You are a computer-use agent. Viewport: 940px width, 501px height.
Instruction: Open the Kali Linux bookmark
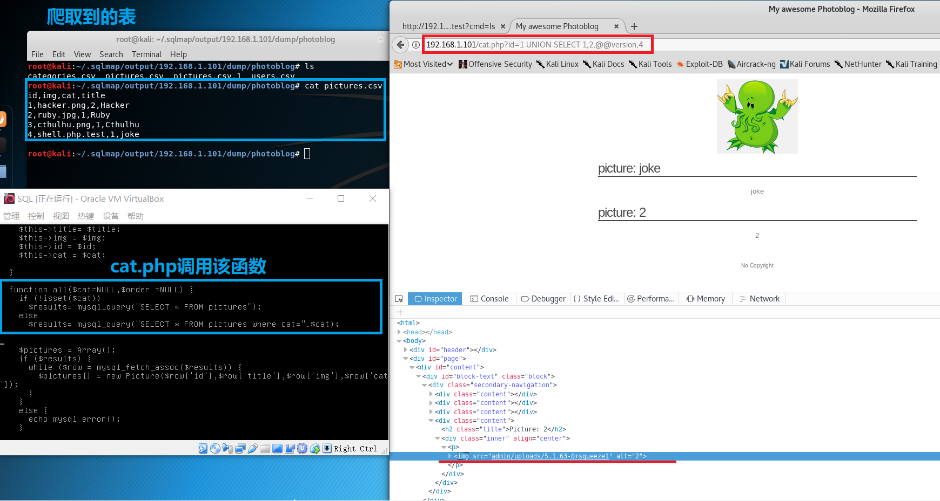pyautogui.click(x=557, y=64)
